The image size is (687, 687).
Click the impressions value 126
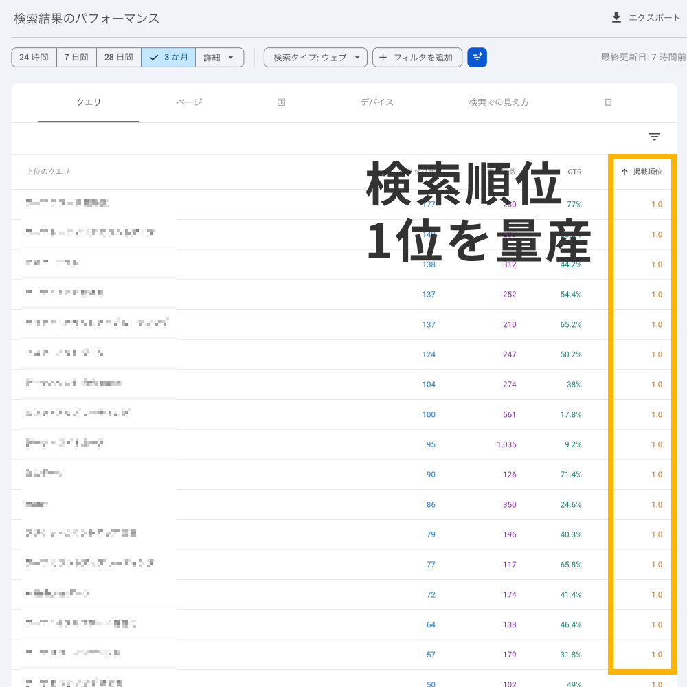(509, 475)
